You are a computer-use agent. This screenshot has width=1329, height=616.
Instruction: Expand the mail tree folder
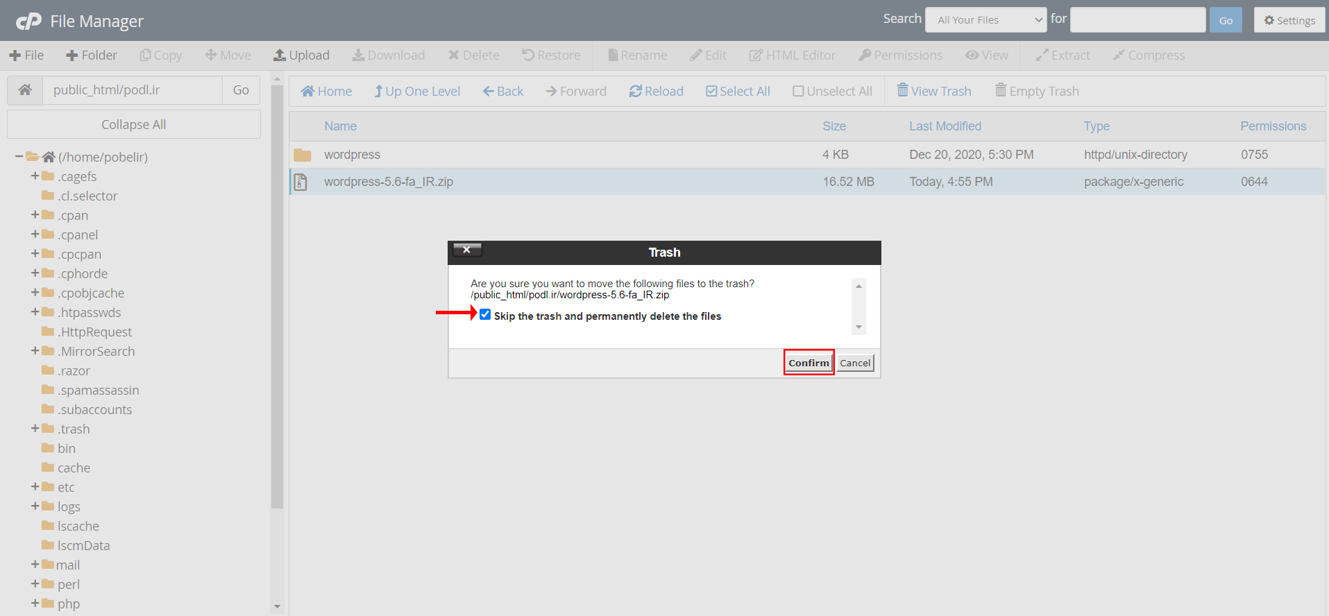point(35,565)
